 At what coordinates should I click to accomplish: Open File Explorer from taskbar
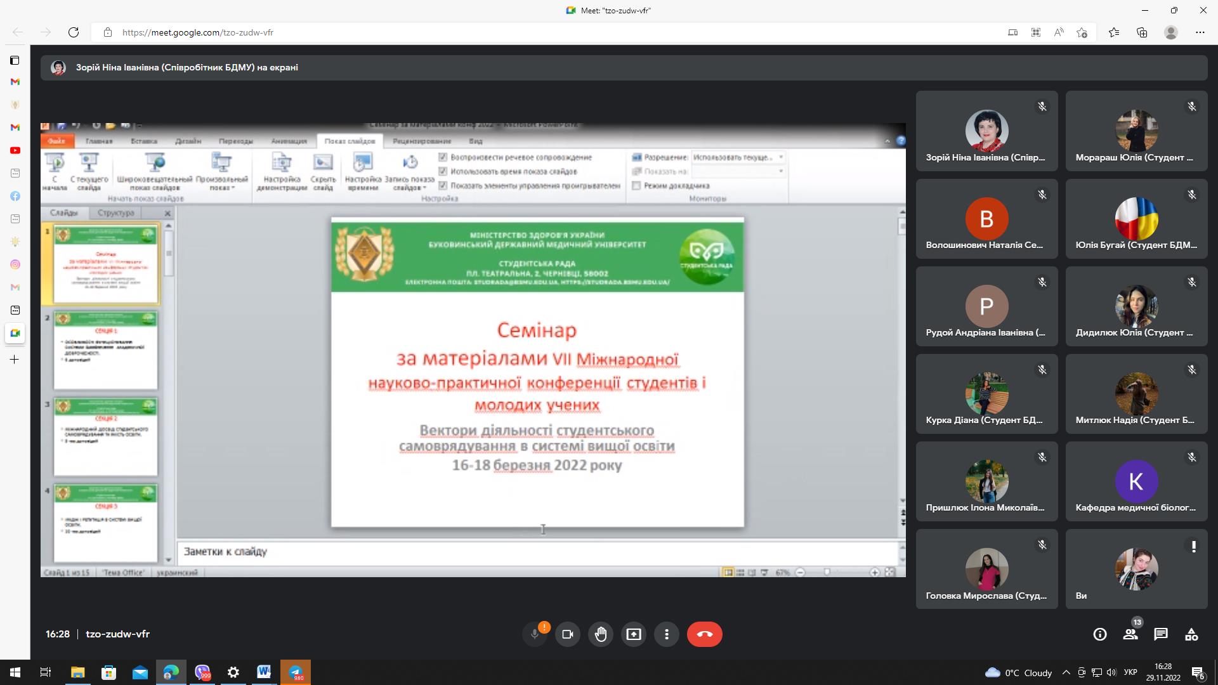77,672
